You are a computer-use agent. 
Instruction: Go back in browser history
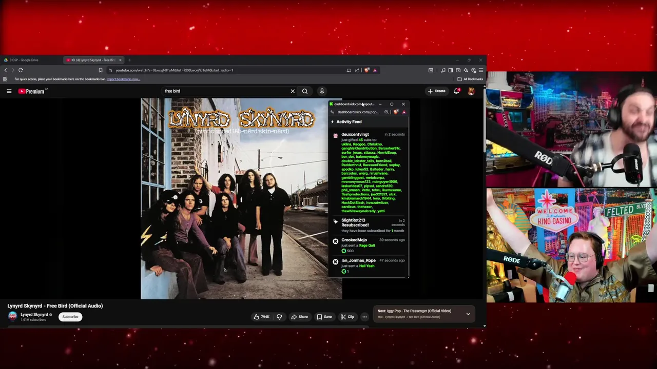[6, 70]
